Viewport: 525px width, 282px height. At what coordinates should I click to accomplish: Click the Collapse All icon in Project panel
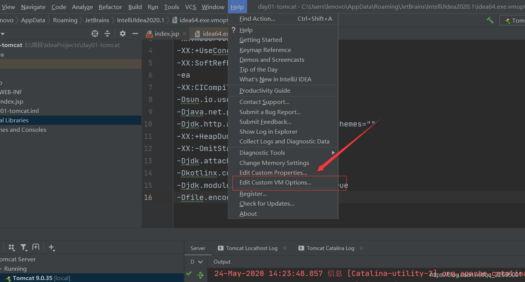pos(107,34)
